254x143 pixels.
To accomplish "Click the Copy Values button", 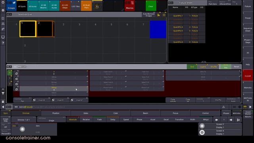I will (173, 100).
